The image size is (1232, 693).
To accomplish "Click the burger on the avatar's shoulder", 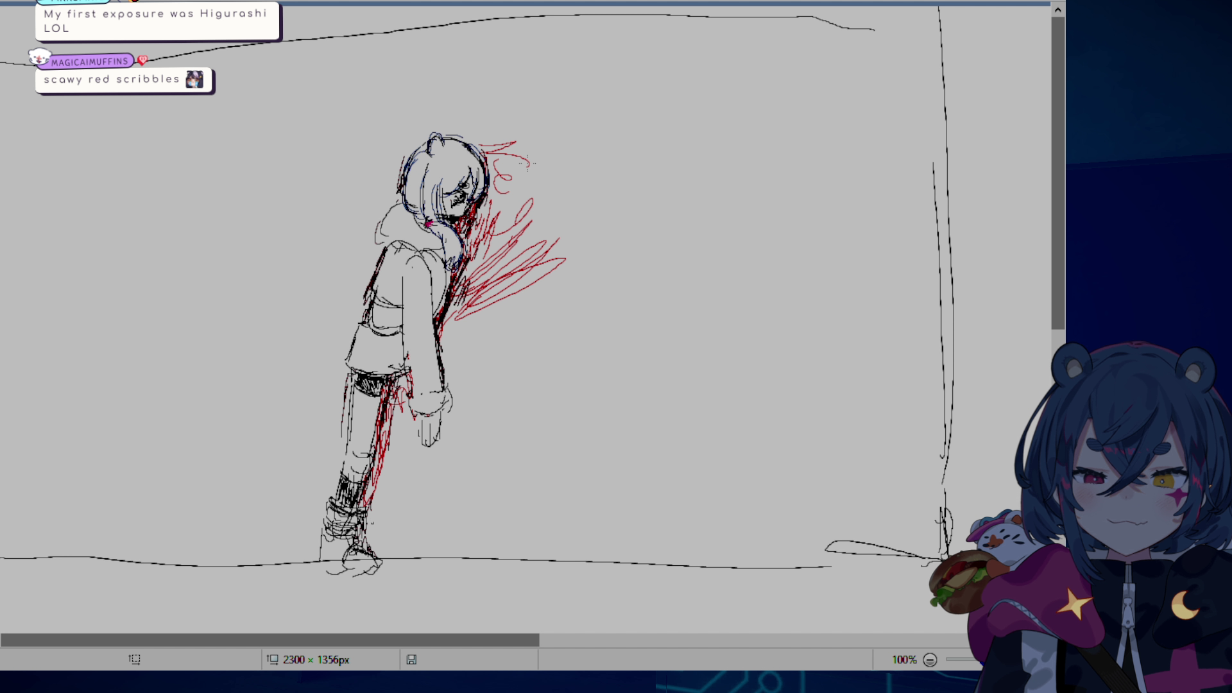I will (x=959, y=579).
